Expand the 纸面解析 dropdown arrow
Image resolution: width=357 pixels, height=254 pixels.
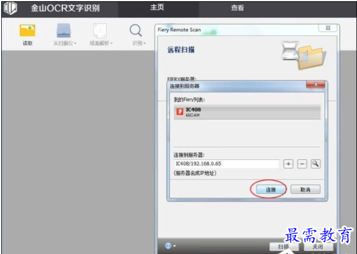click(111, 43)
